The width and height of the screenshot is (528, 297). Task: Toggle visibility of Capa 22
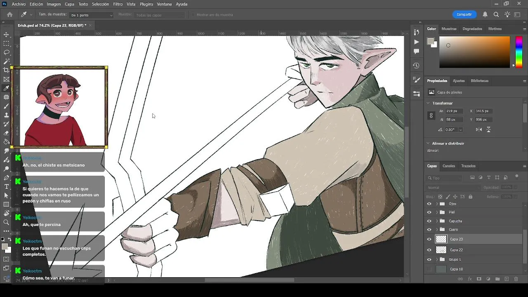pos(429,250)
